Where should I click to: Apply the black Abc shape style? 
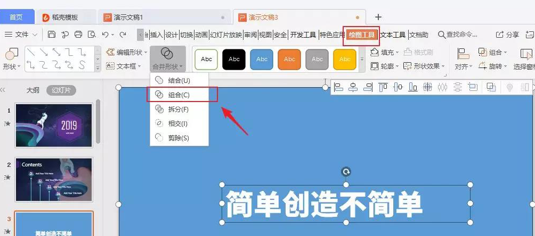234,59
